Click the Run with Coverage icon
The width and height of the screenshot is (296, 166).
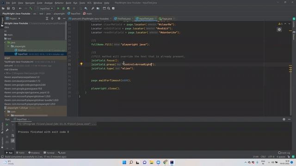coord(68,8)
